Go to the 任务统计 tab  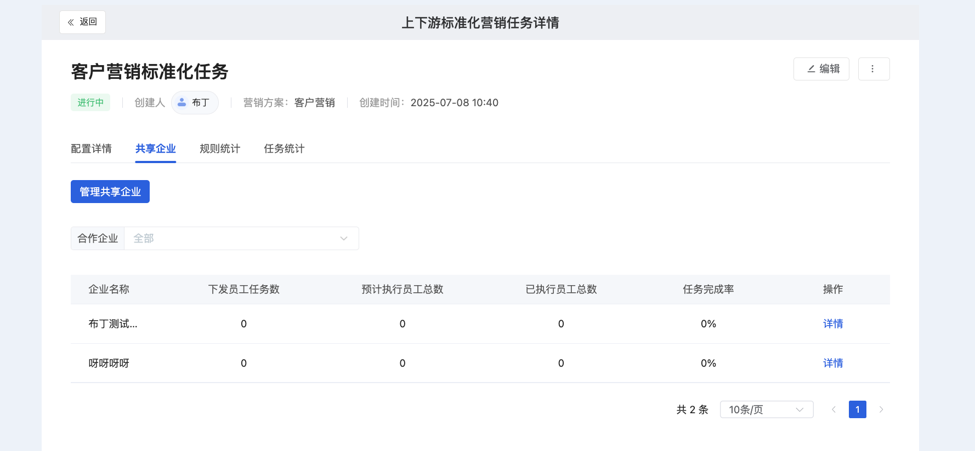pyautogui.click(x=284, y=148)
